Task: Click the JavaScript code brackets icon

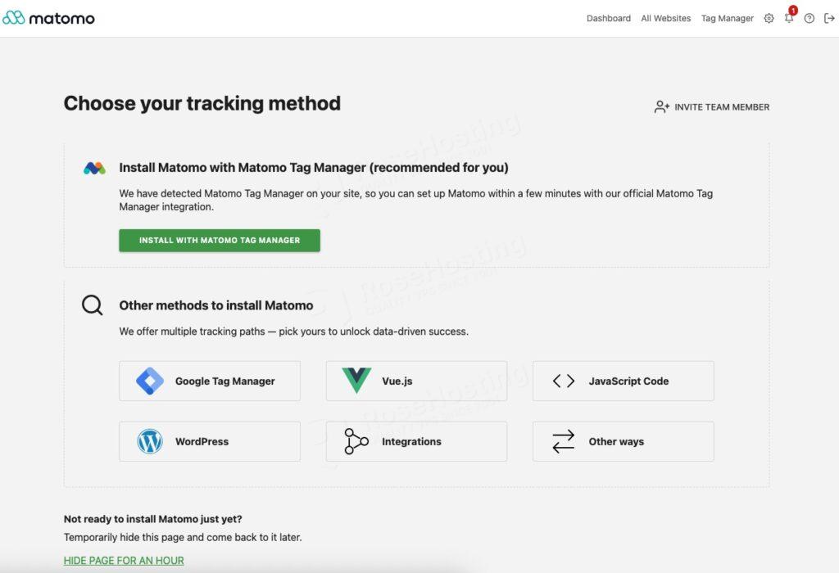Action: click(564, 381)
